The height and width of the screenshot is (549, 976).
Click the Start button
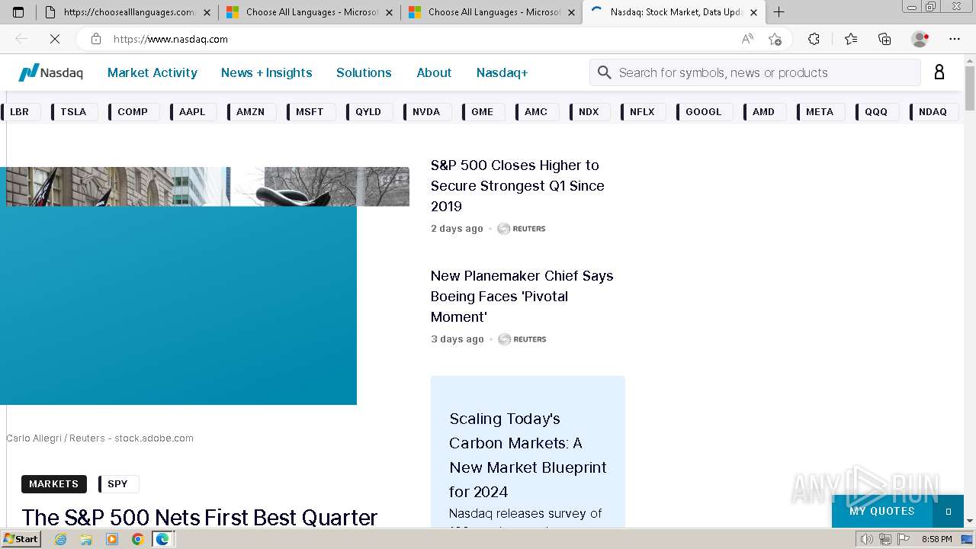pyautogui.click(x=21, y=539)
